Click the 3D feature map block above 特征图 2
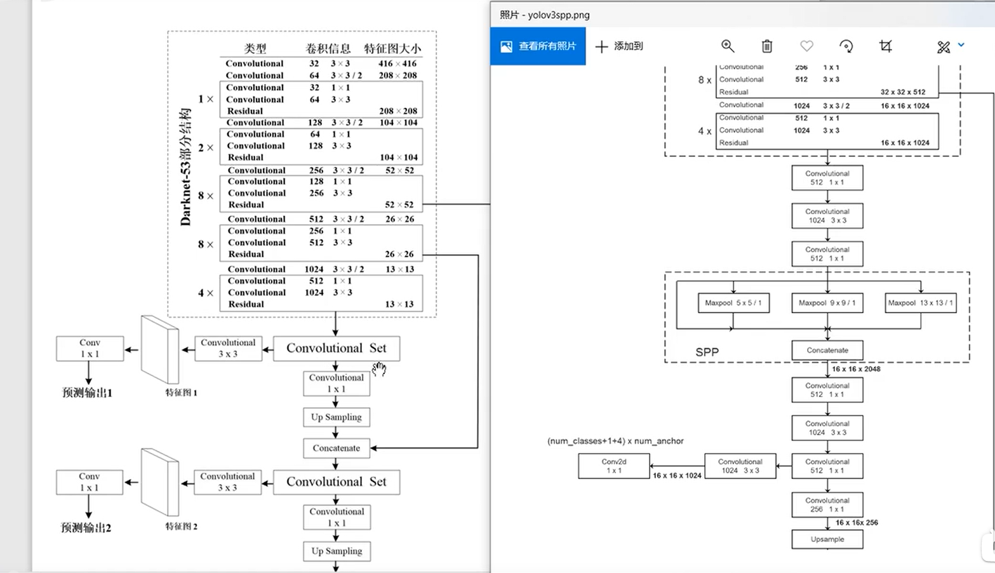Viewport: 995px width, 573px height. click(x=160, y=483)
